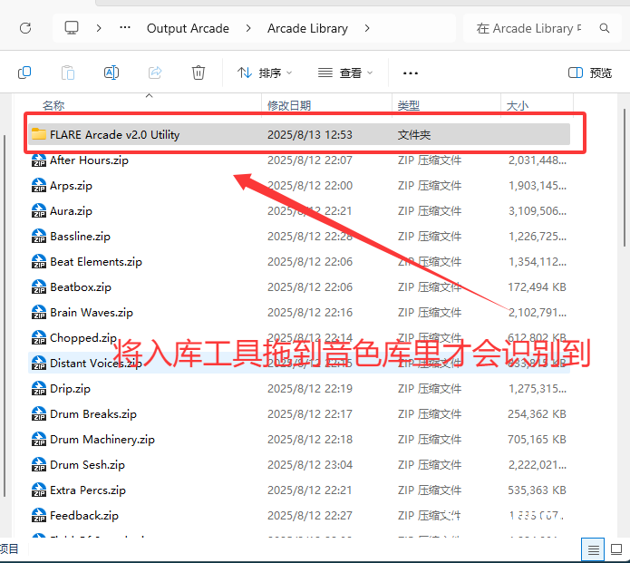Click the Rename toolbar icon

(x=111, y=73)
